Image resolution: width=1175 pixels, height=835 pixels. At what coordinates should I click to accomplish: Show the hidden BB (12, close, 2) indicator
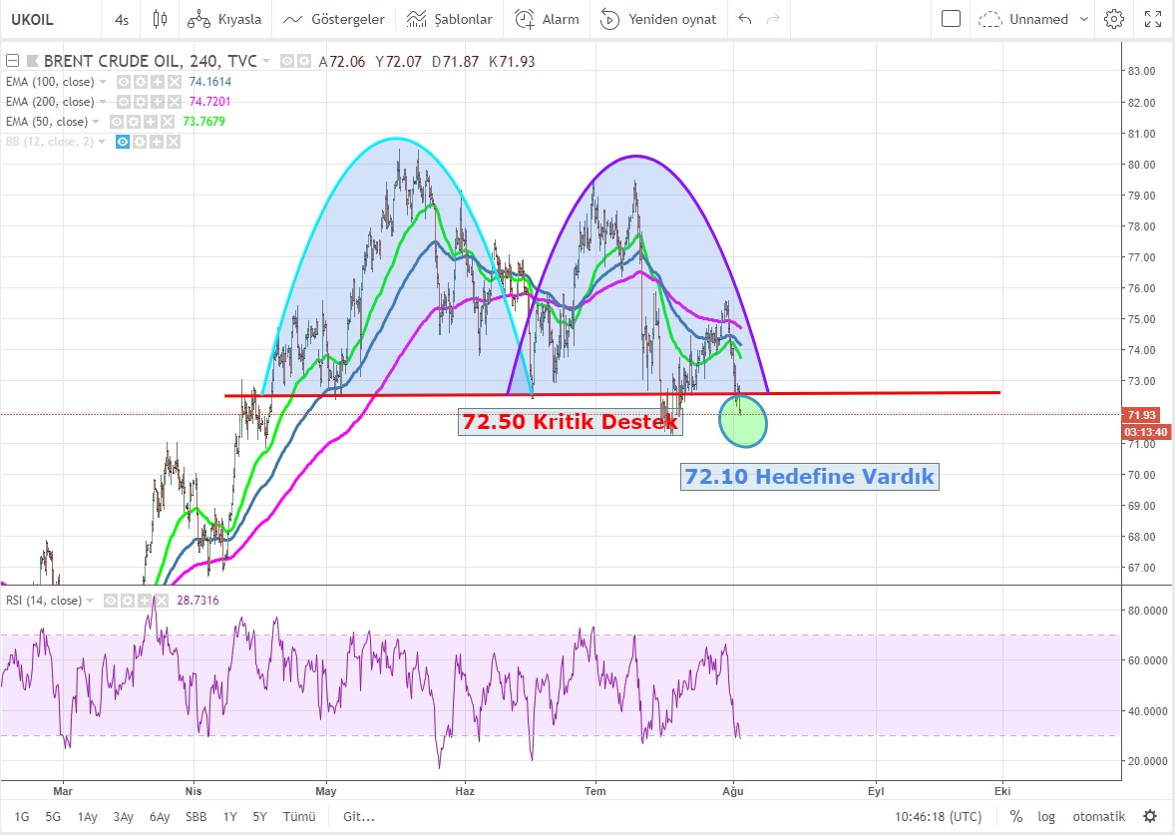124,142
